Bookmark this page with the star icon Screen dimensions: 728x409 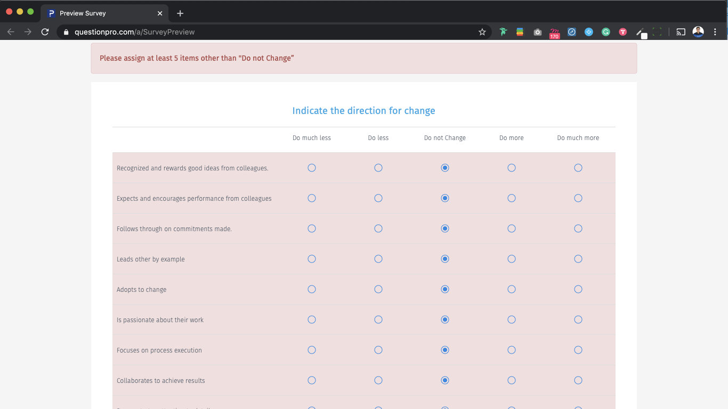coord(482,32)
